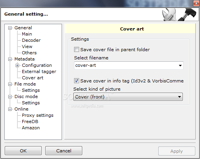This screenshot has width=200, height=159.
Task: Click the OK button
Action: pyautogui.click(x=23, y=151)
